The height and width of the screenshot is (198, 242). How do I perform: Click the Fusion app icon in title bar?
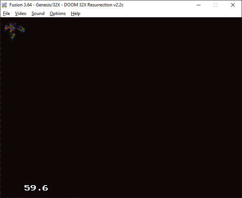5,5
